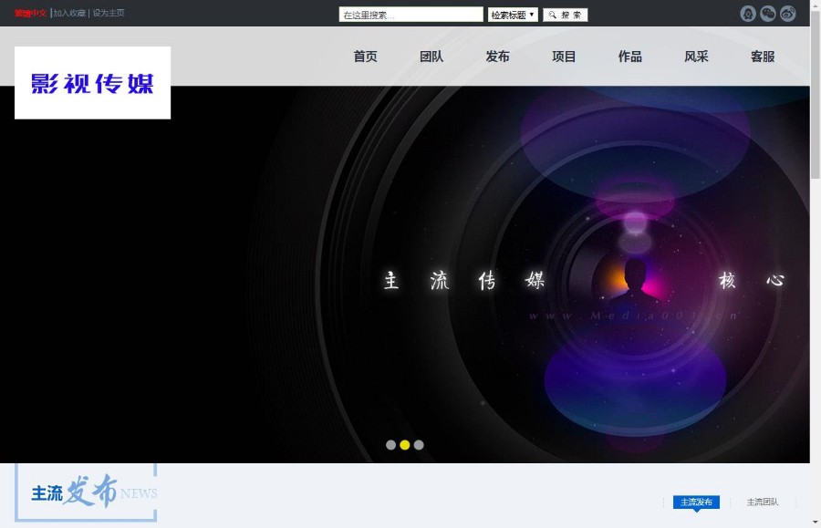Image resolution: width=821 pixels, height=528 pixels.
Task: Click the camera lens banner image
Action: [x=405, y=274]
